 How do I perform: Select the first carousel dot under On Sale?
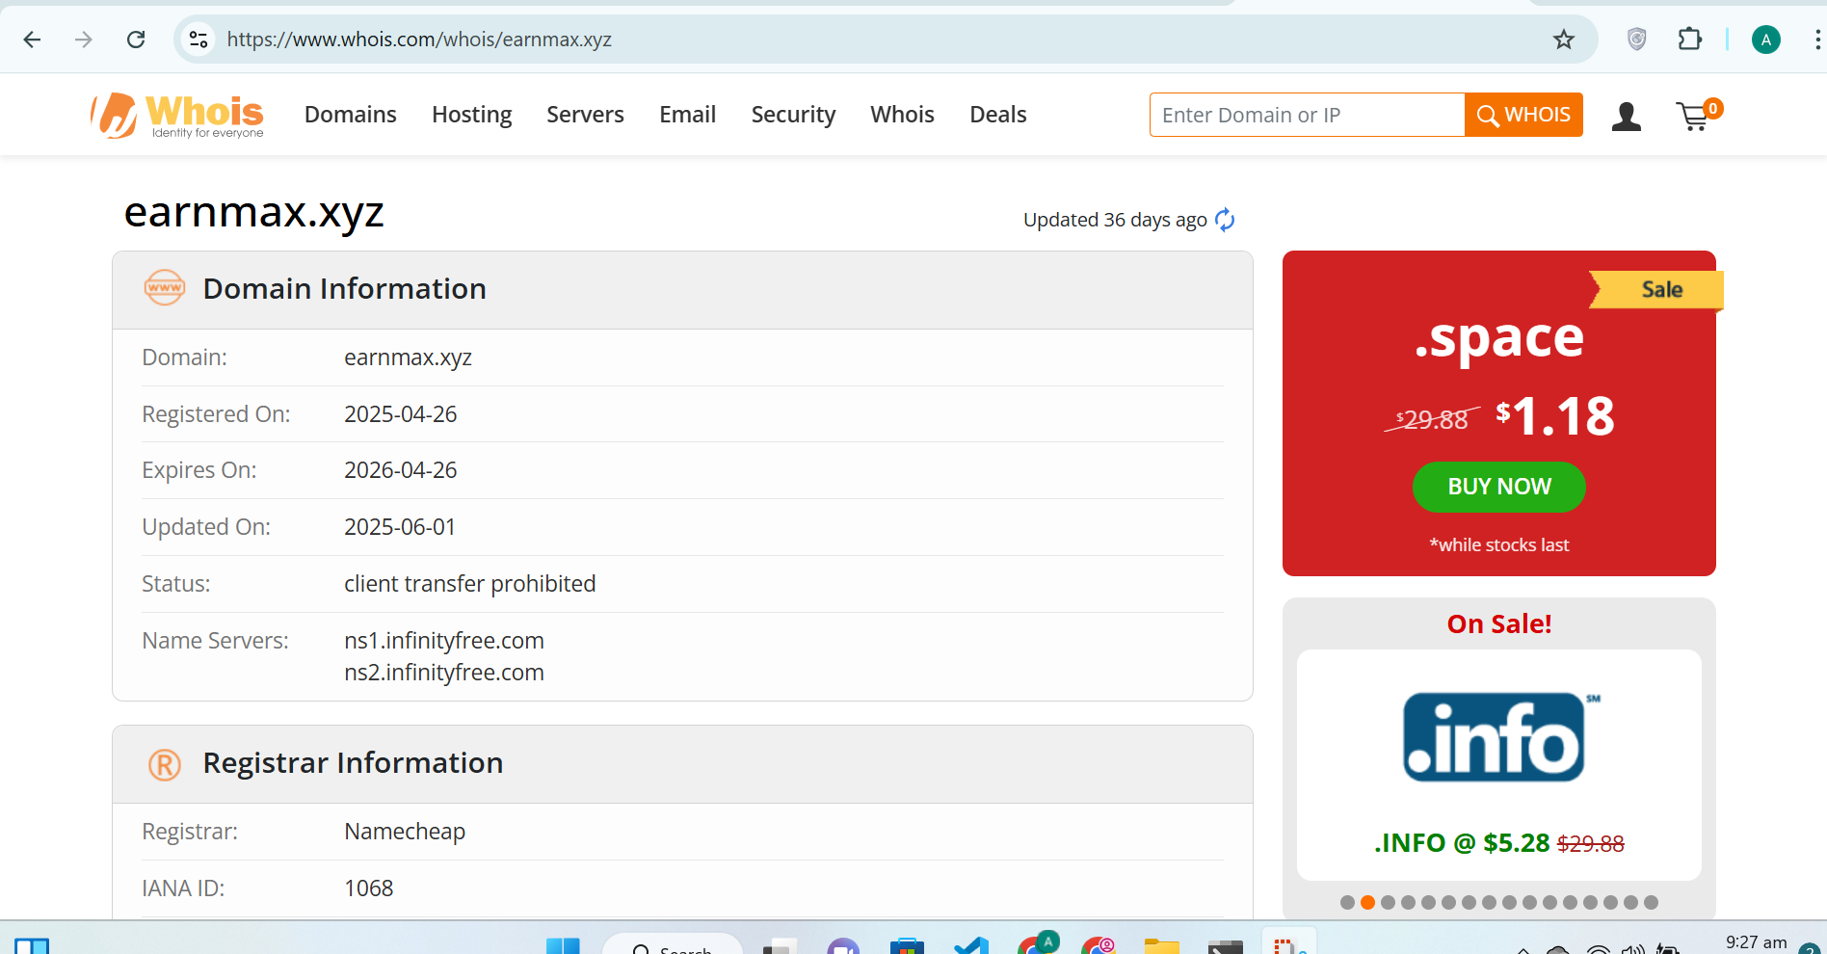coord(1347,903)
